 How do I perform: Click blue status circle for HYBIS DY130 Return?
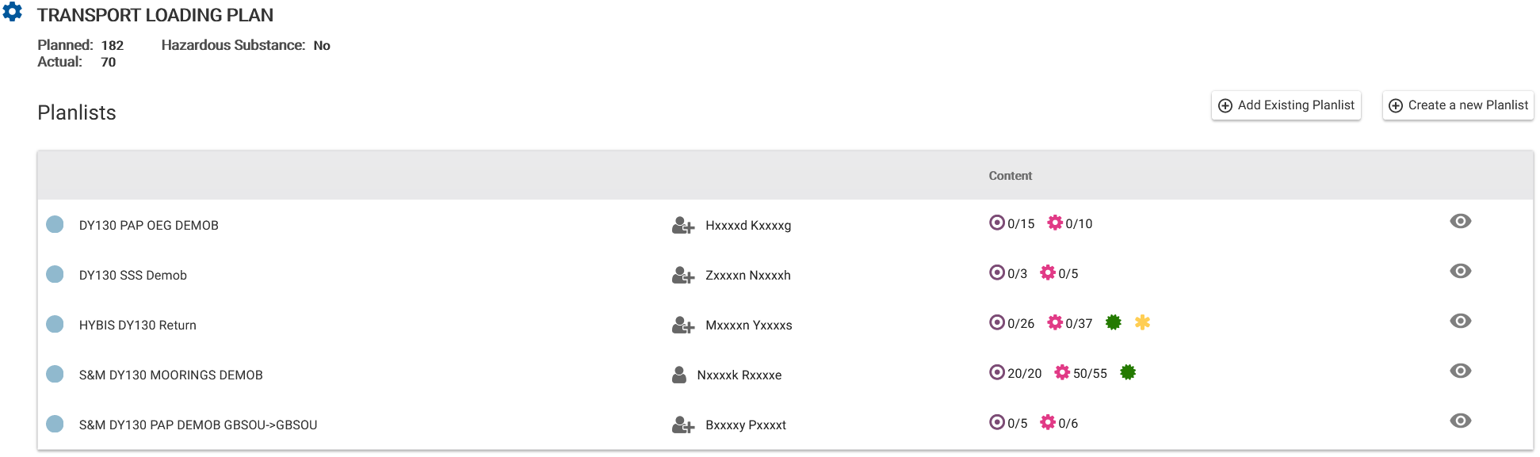pos(55,324)
